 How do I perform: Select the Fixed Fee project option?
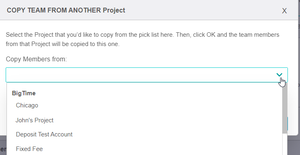(x=29, y=149)
